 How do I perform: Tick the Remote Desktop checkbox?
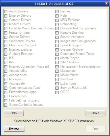tap(57, 33)
